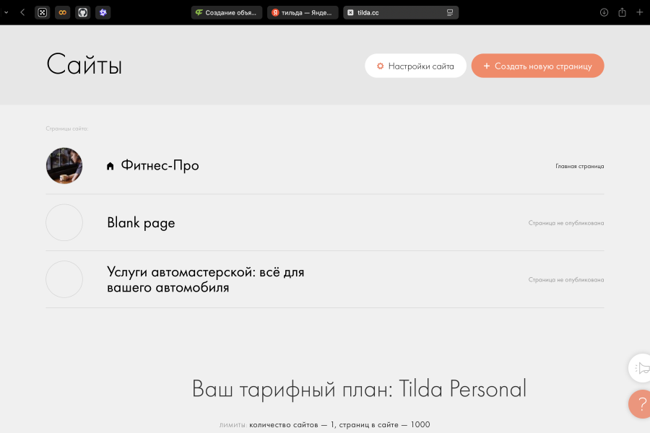Click the Фитнес-Про page thumbnail
The width and height of the screenshot is (650, 433).
pos(64,166)
